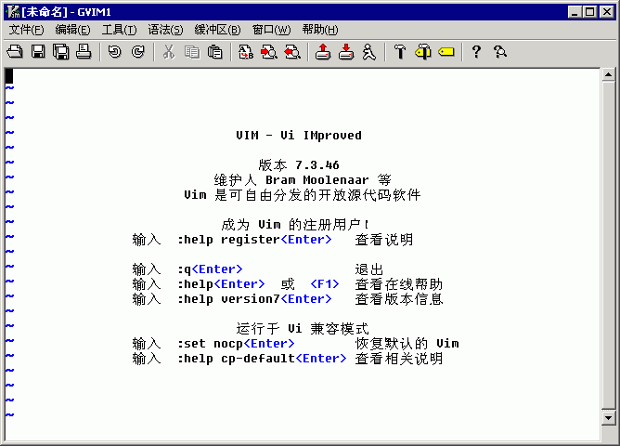Click the Save All files icon
The width and height of the screenshot is (620, 446).
61,52
